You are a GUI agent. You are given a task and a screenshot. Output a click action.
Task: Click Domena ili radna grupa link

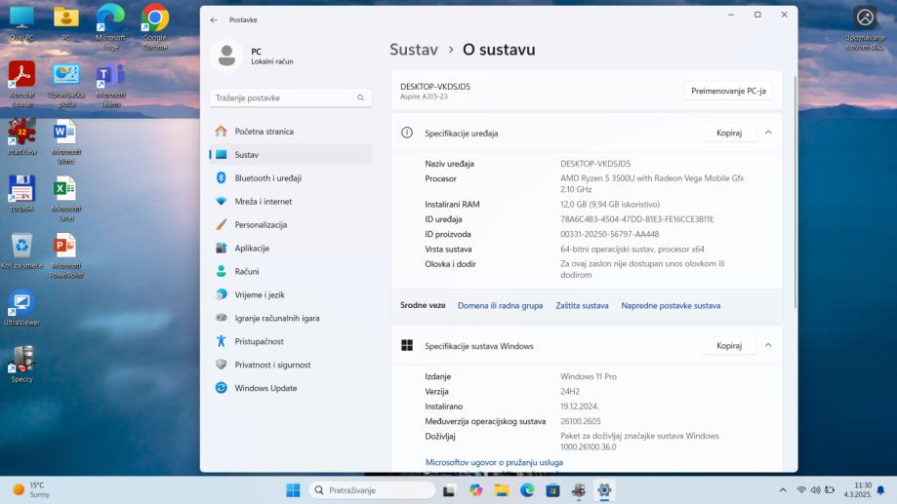[x=500, y=305]
